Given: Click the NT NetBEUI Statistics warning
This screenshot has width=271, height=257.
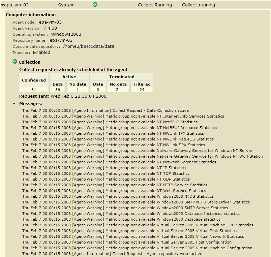Looking at the screenshot, I should (x=110, y=122).
